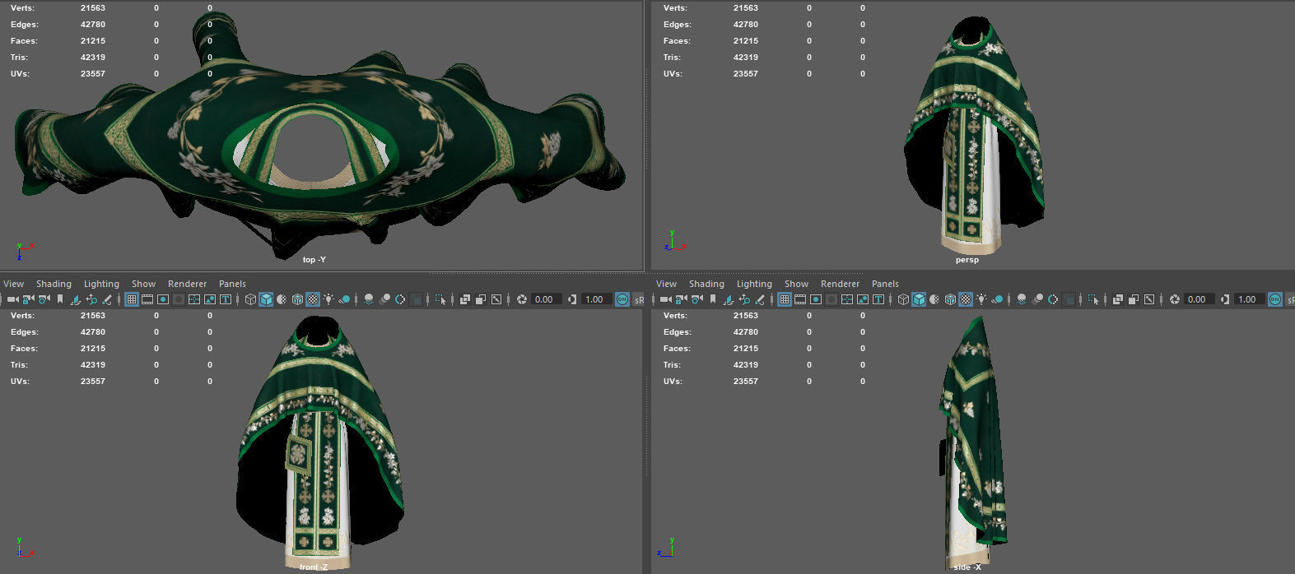Toggle Isolate Select in front view toolbar
This screenshot has height=574, width=1295.
(x=440, y=299)
